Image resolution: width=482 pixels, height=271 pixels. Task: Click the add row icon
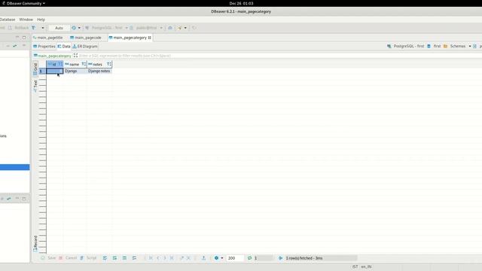point(114,257)
